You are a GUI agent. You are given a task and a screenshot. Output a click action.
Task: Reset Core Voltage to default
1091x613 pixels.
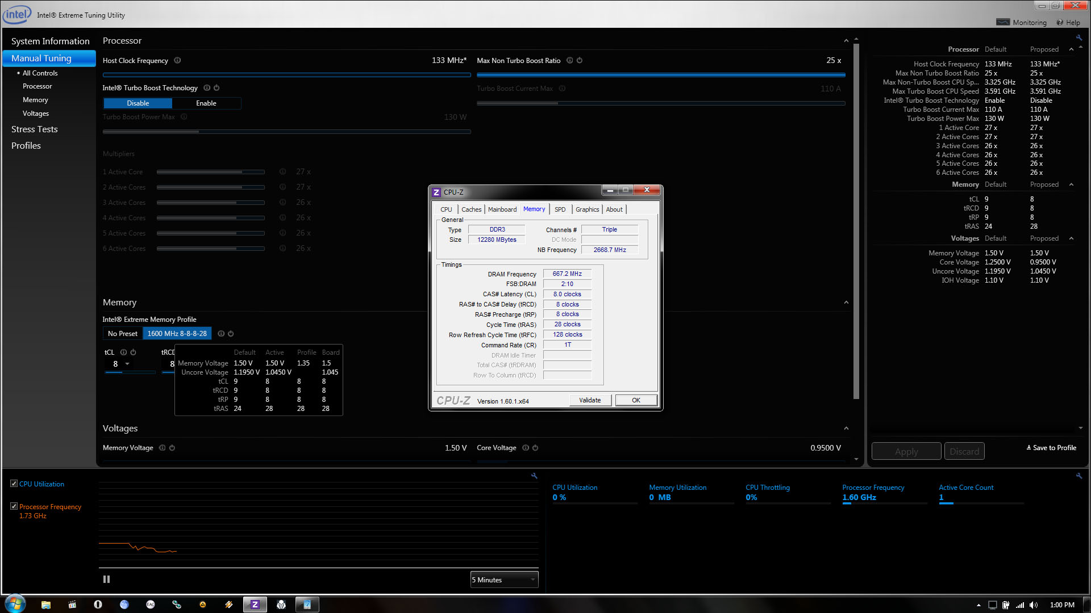click(x=535, y=448)
